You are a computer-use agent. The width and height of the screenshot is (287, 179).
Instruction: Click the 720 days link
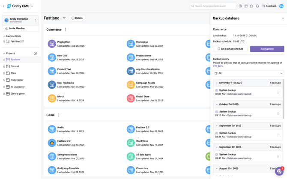[x=218, y=66]
